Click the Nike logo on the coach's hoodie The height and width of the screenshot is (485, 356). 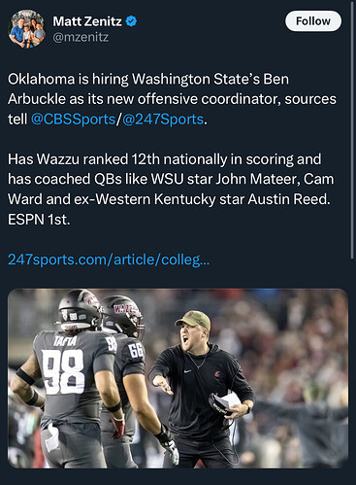click(187, 370)
